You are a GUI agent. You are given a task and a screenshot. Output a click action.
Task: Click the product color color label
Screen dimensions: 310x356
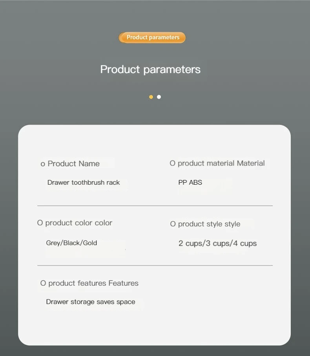(x=79, y=223)
